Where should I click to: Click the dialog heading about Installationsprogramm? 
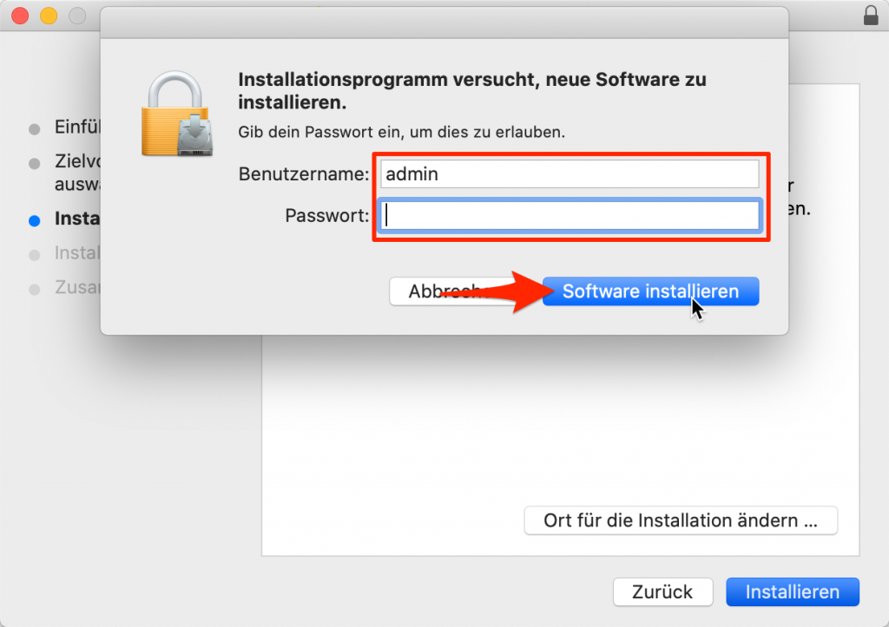[471, 90]
